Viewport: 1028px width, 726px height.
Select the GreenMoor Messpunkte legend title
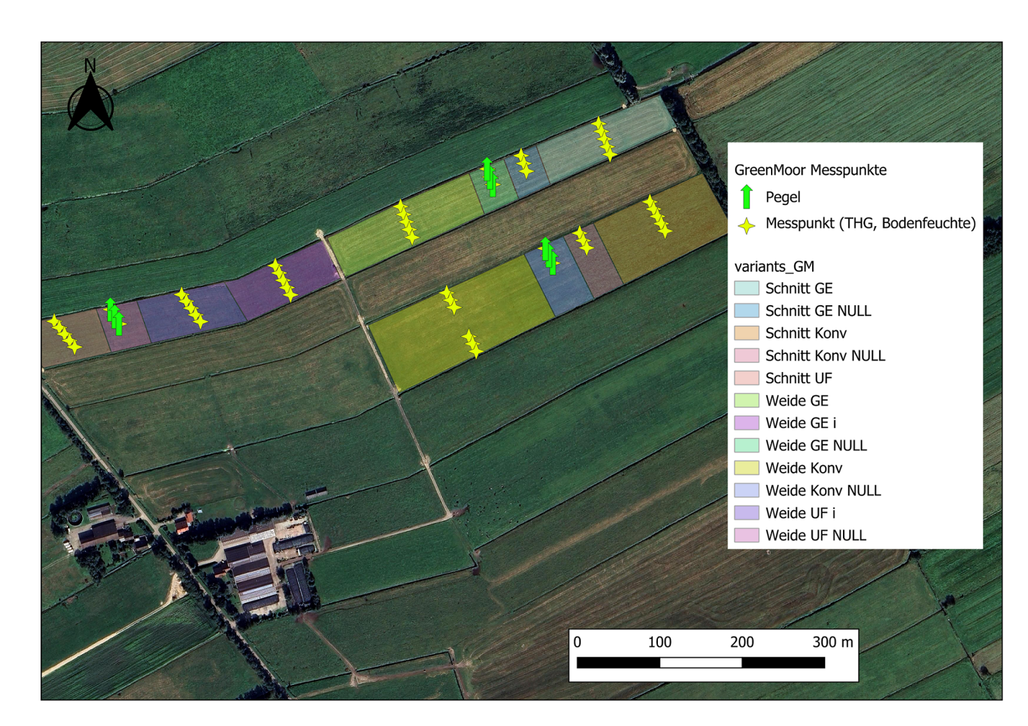pos(810,170)
